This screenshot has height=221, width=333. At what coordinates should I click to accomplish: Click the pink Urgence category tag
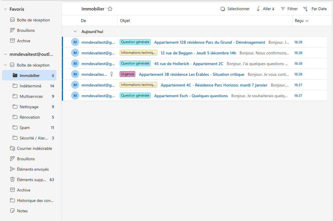tap(127, 74)
